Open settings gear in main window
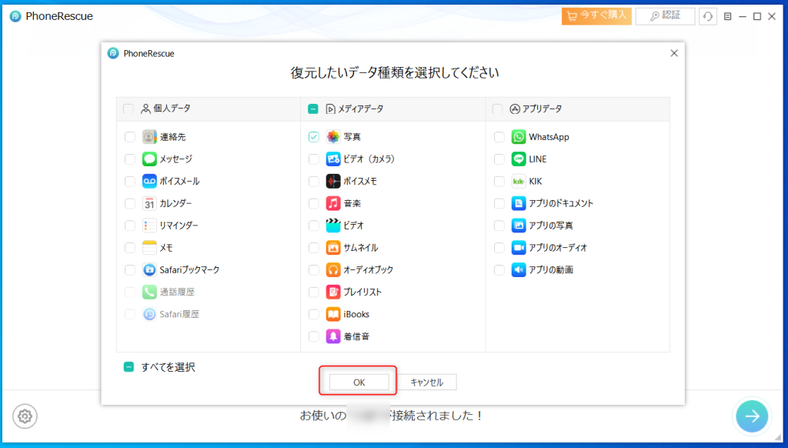Image resolution: width=788 pixels, height=448 pixels. pyautogui.click(x=25, y=416)
